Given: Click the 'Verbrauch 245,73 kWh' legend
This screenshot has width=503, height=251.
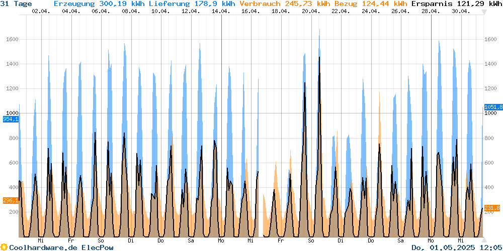Looking at the screenshot, I should point(286,4).
